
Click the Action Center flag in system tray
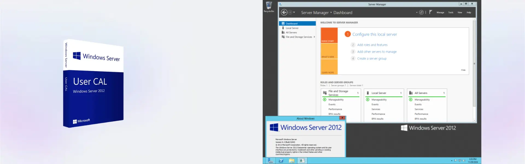[456, 160]
